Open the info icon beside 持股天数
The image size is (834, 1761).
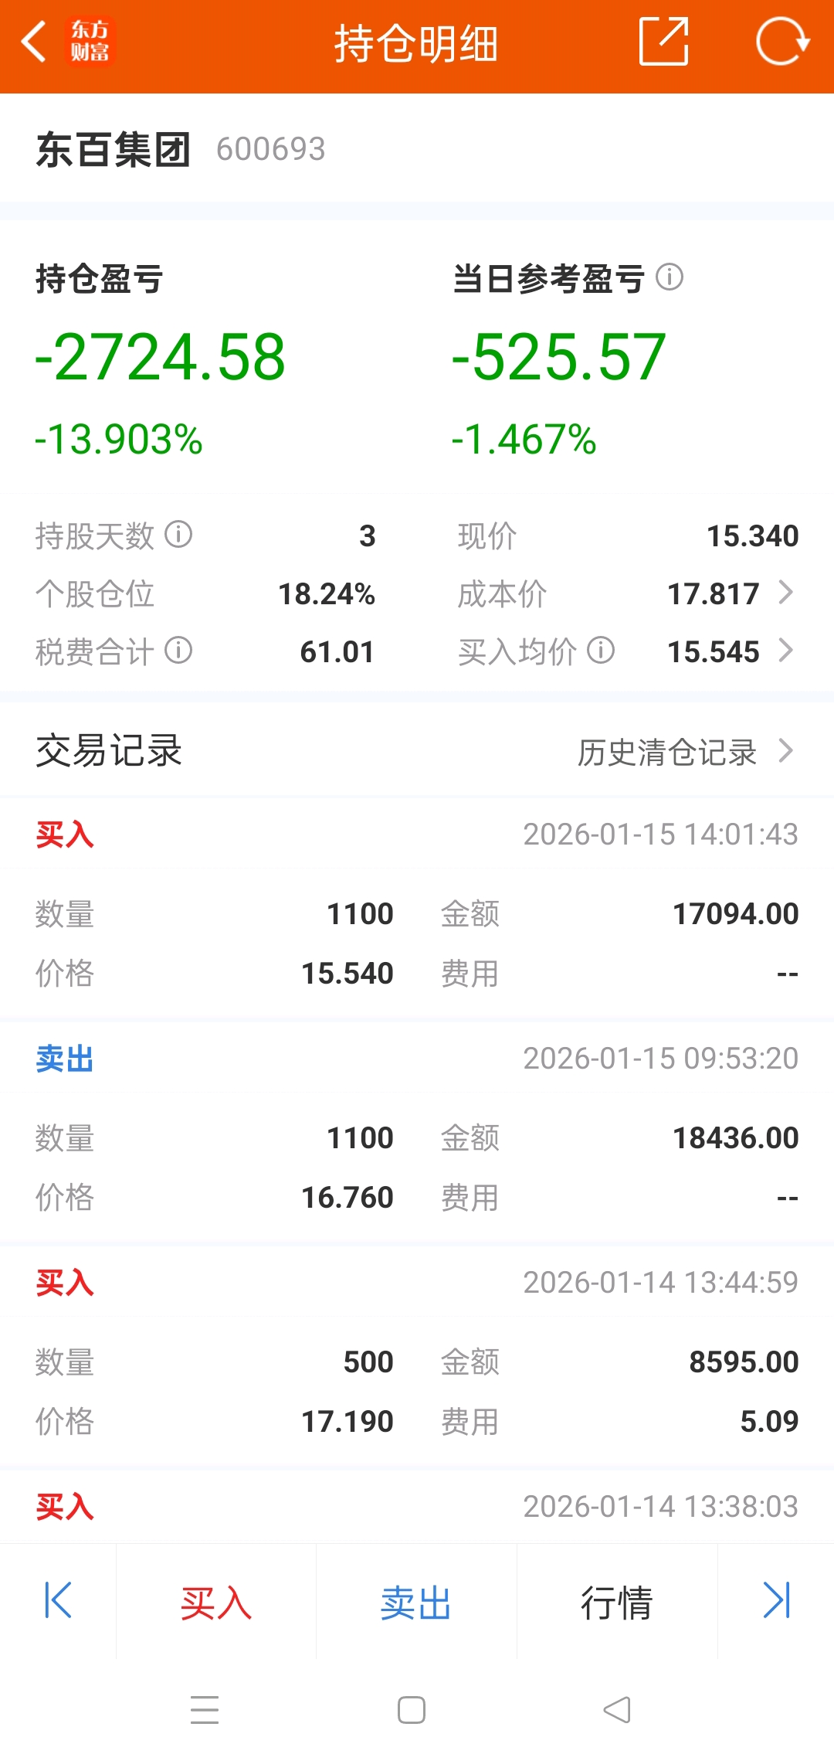[178, 534]
